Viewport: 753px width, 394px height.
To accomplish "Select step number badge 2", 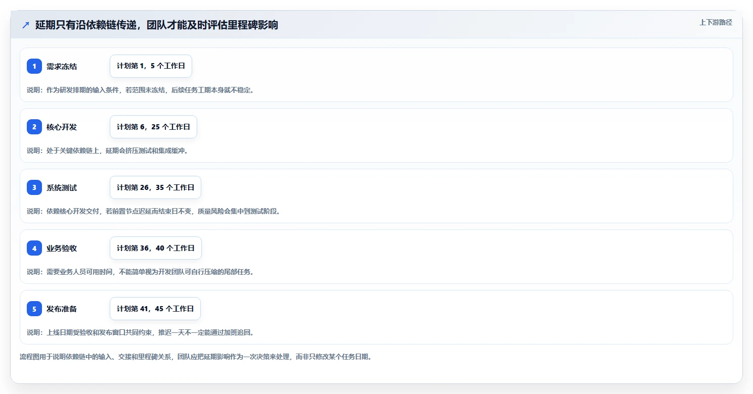I will click(x=34, y=127).
